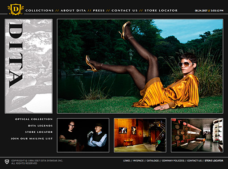Open the orange-walled interior thumbnail
228x169 pixels.
click(x=140, y=135)
